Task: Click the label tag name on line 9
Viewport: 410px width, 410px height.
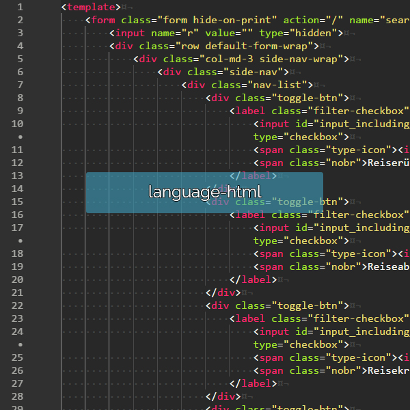Action: tap(250, 111)
